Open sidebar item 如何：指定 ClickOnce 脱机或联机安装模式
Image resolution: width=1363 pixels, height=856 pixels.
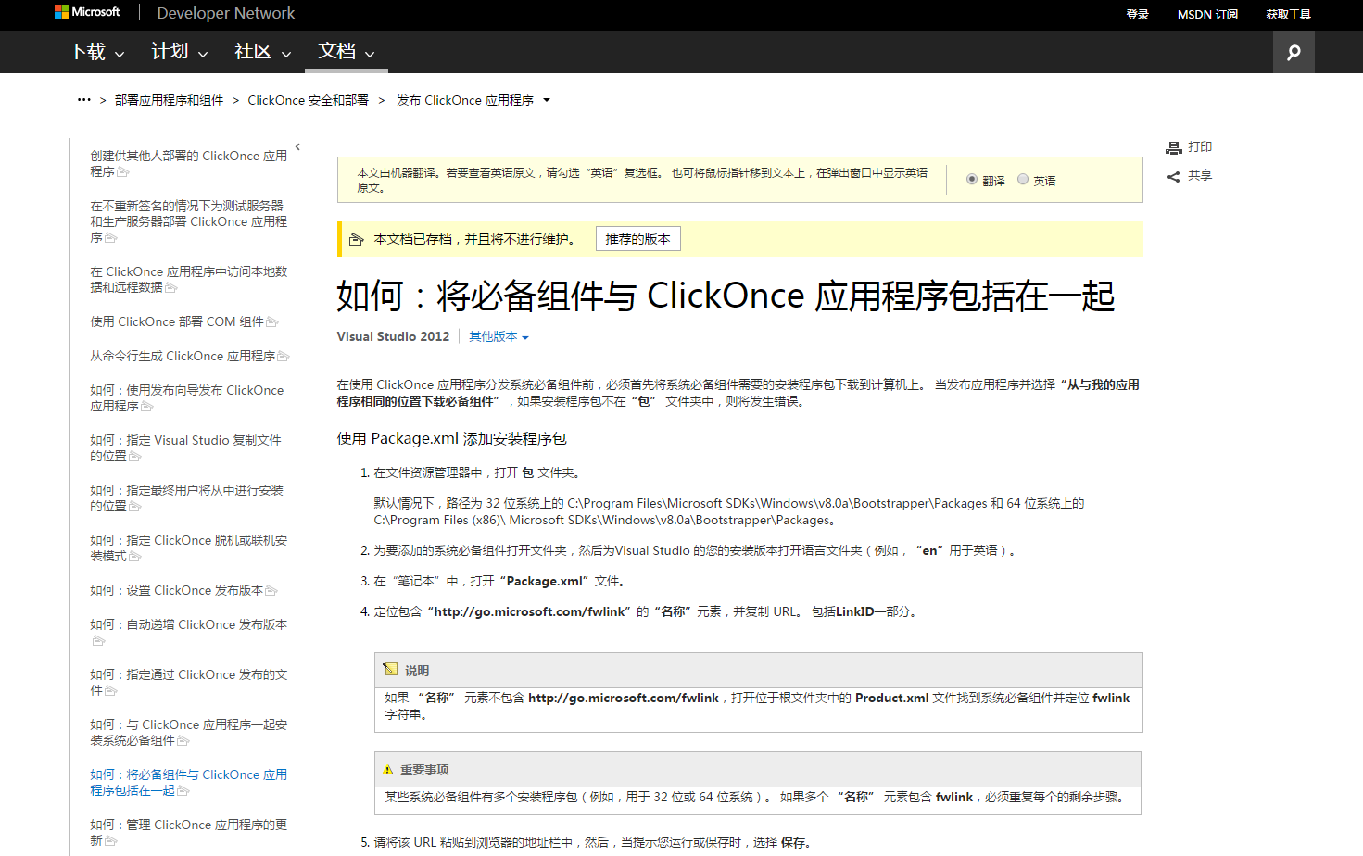coord(188,548)
